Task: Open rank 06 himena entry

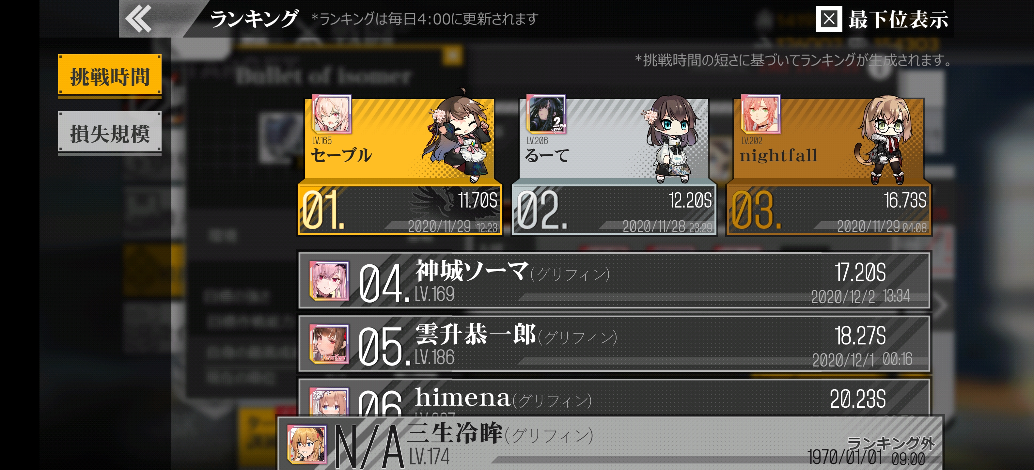Action: point(614,397)
